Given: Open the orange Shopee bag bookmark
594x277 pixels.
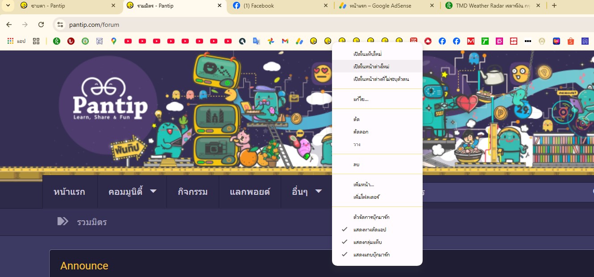Looking at the screenshot, I should tap(571, 41).
